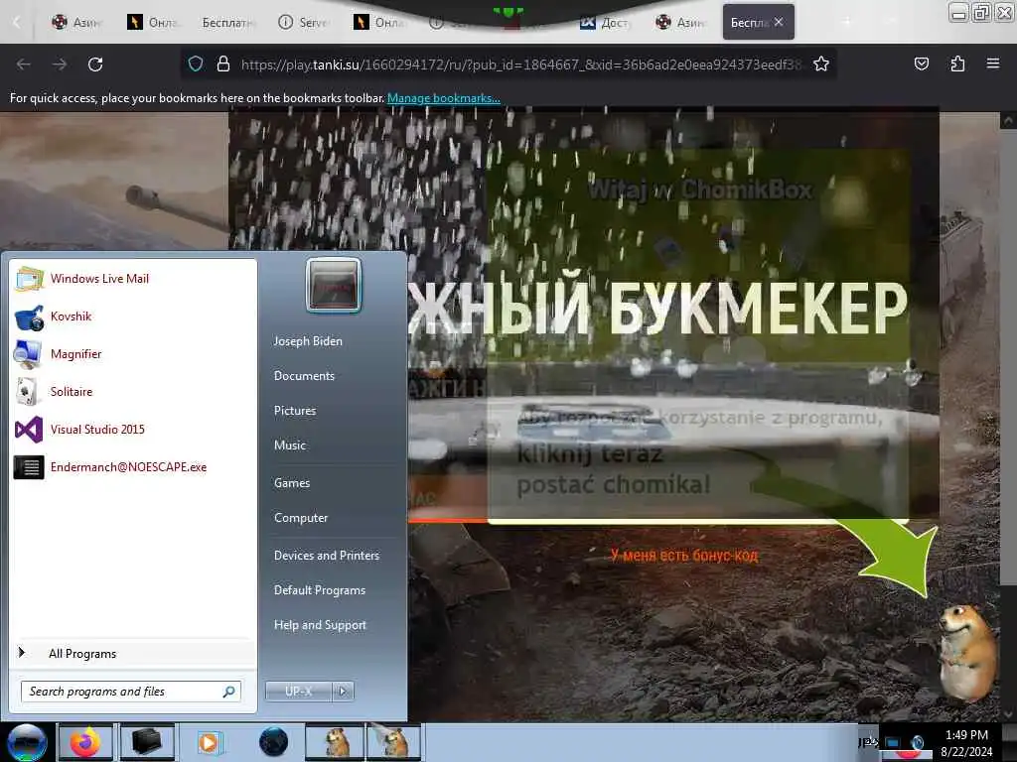Switch to the last Азино tab

pyautogui.click(x=681, y=23)
